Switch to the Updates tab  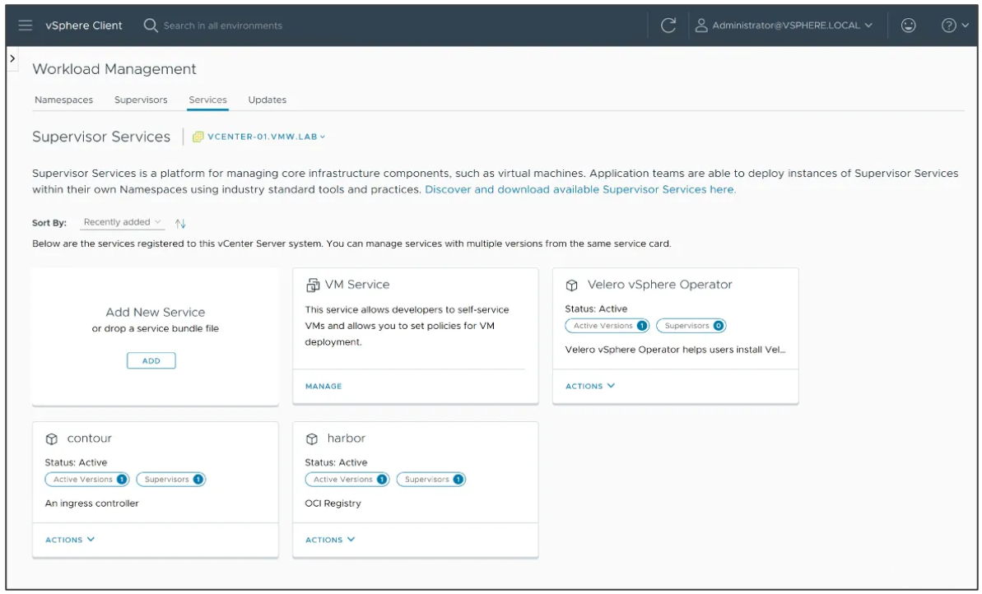click(268, 100)
